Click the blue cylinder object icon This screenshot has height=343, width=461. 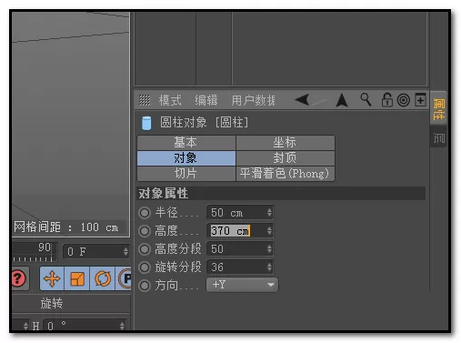pos(146,123)
